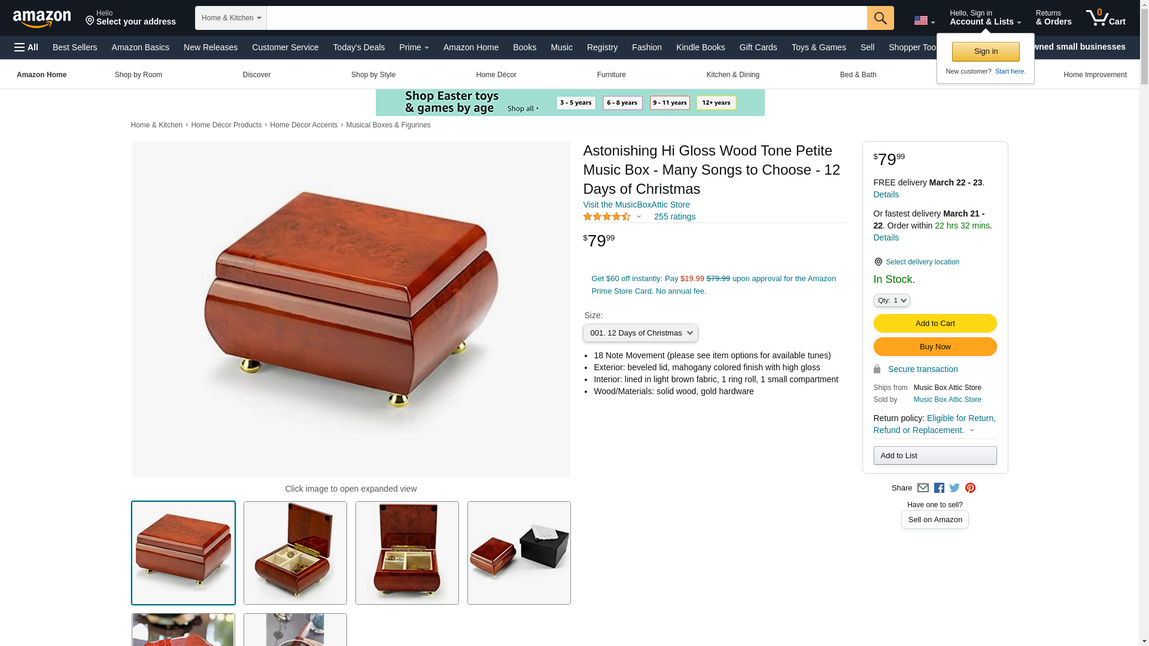The image size is (1149, 646).
Task: Share product on Twitter icon
Action: [955, 488]
